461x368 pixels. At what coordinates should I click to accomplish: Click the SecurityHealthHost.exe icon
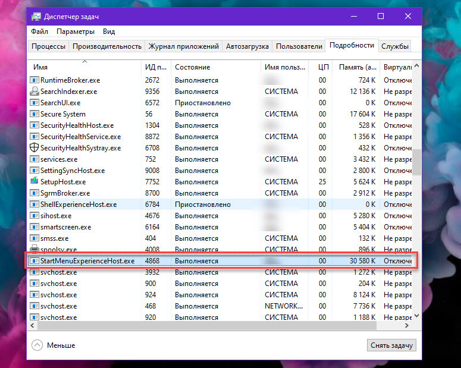click(35, 125)
